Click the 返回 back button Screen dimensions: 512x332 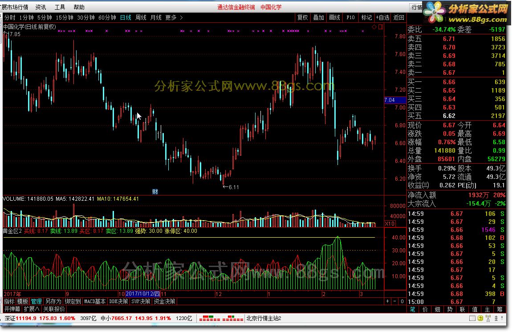[399, 18]
